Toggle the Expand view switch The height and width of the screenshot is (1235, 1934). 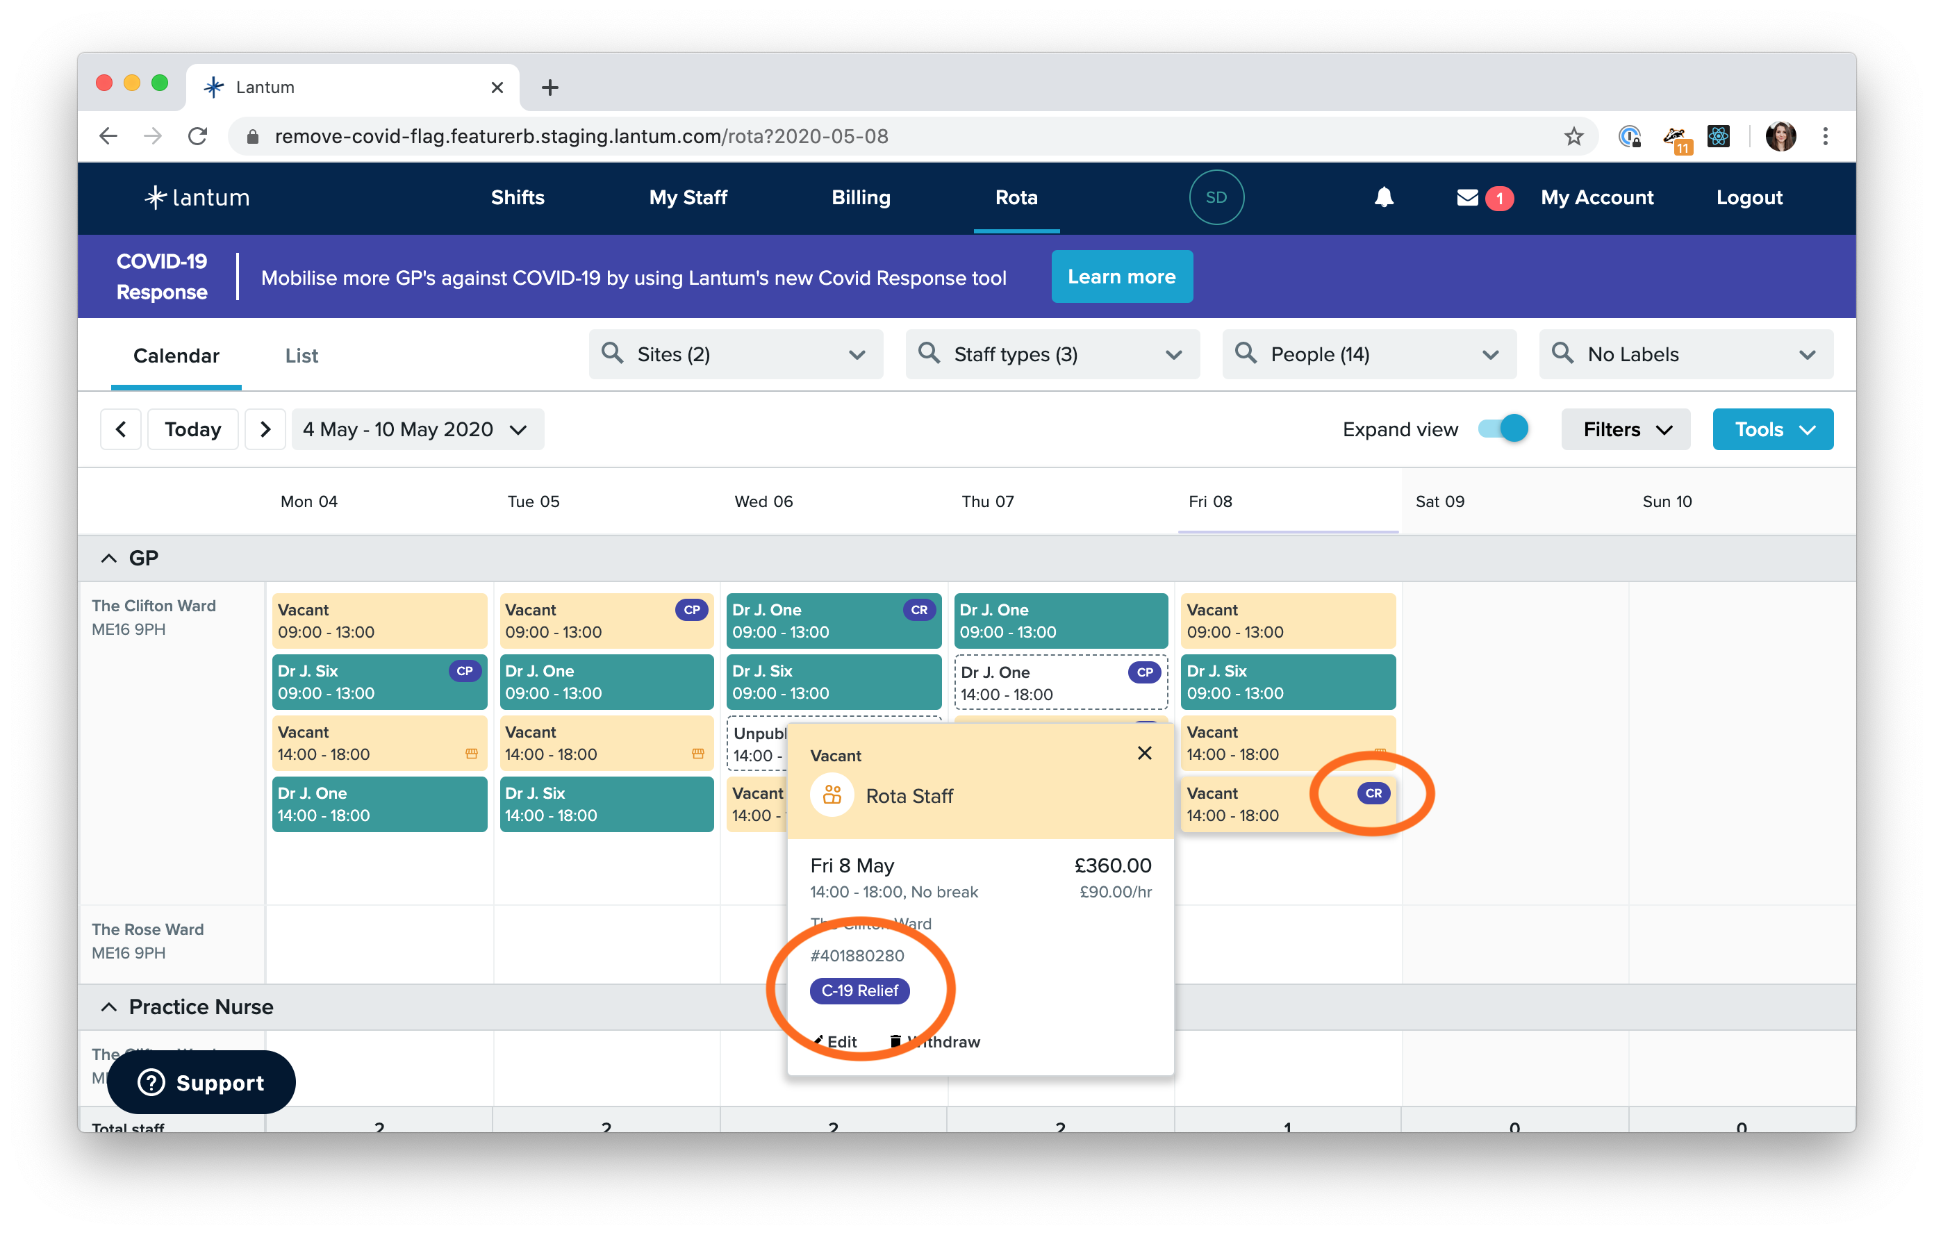(x=1503, y=429)
